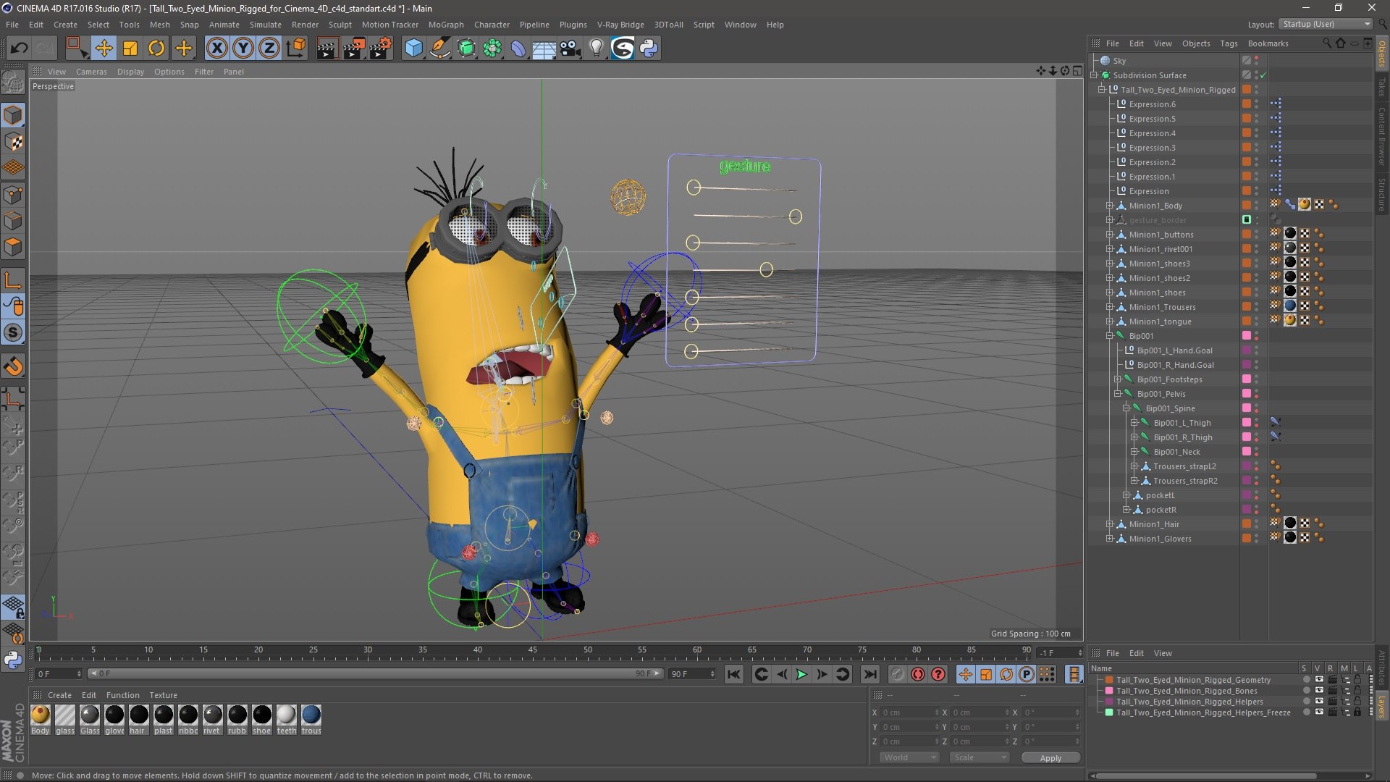Select Texture mode checkered icon
This screenshot has height=782, width=1390.
tap(13, 142)
